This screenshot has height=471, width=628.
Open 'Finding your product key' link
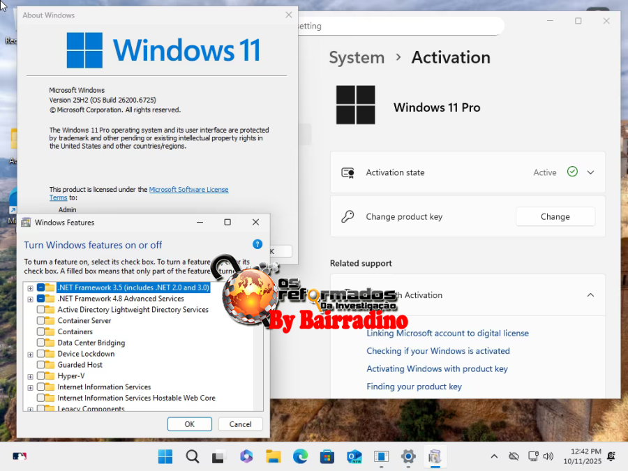(414, 387)
